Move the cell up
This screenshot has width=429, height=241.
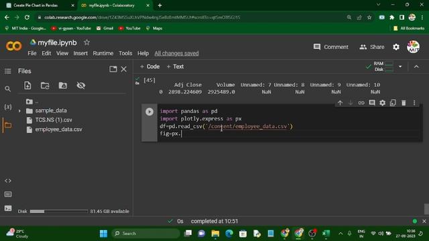coord(340,102)
